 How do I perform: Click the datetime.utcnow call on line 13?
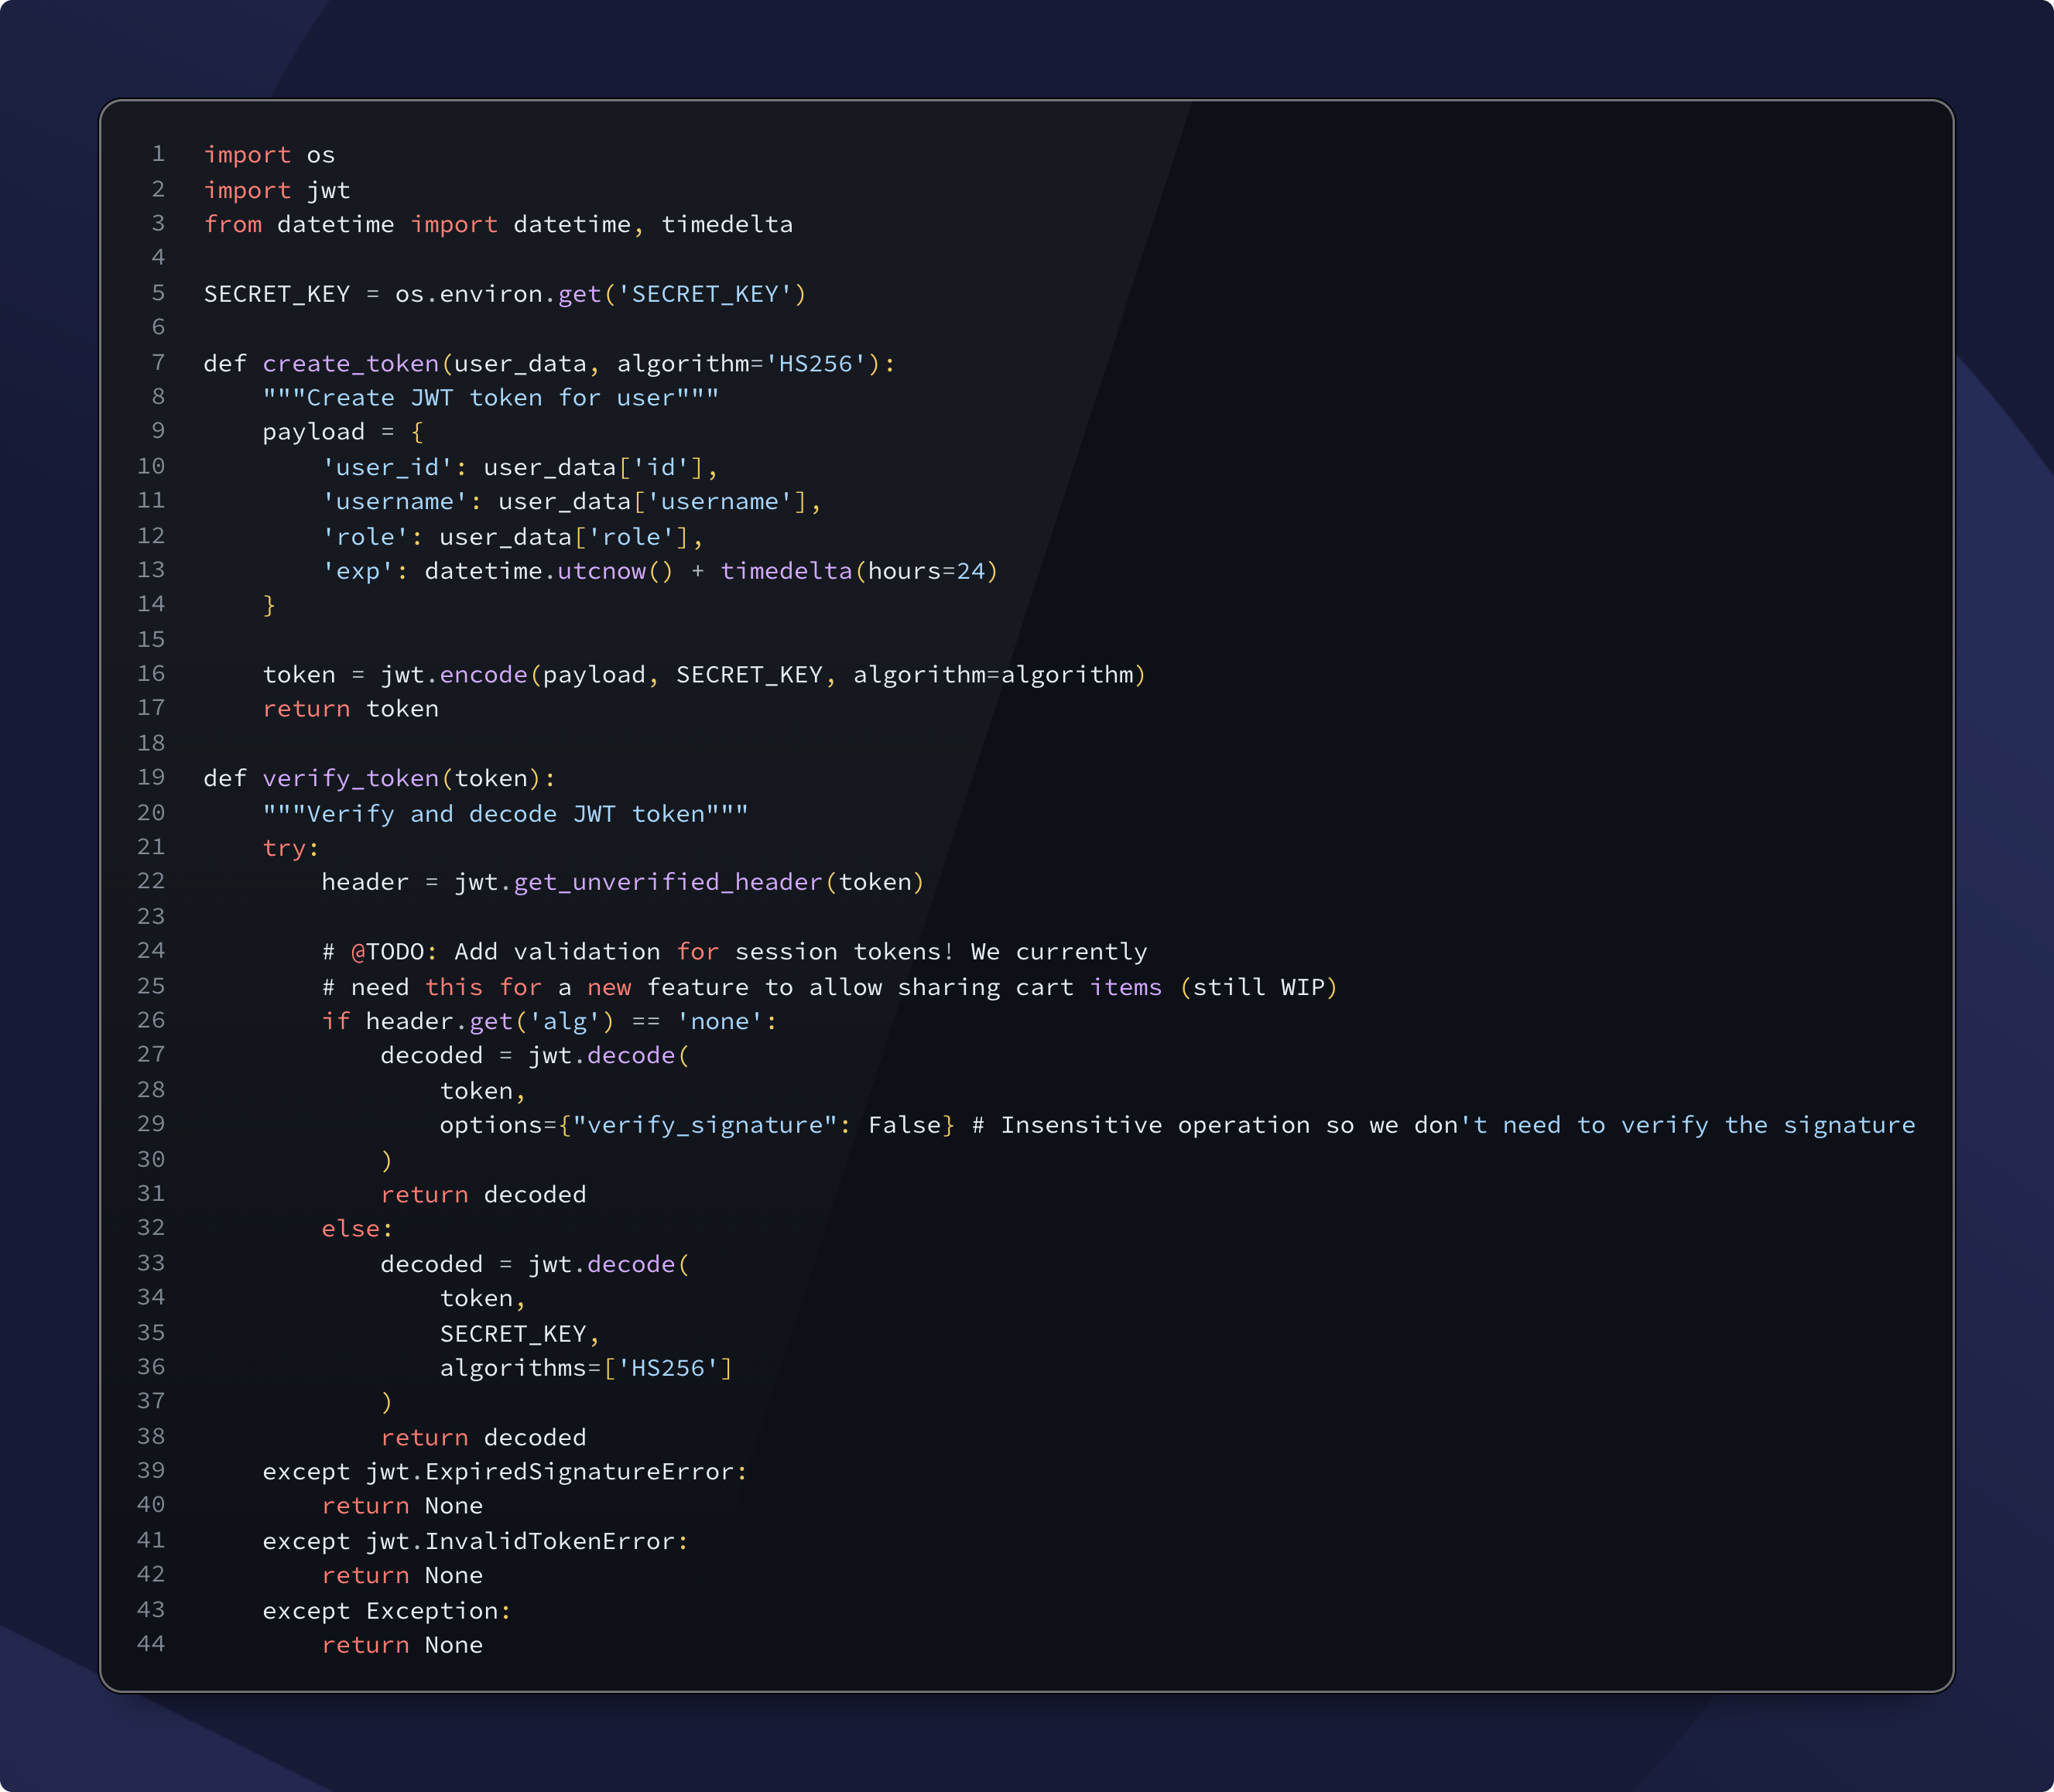[x=548, y=571]
